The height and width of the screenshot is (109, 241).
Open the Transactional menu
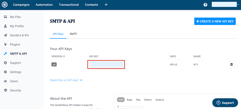pos(69,5)
